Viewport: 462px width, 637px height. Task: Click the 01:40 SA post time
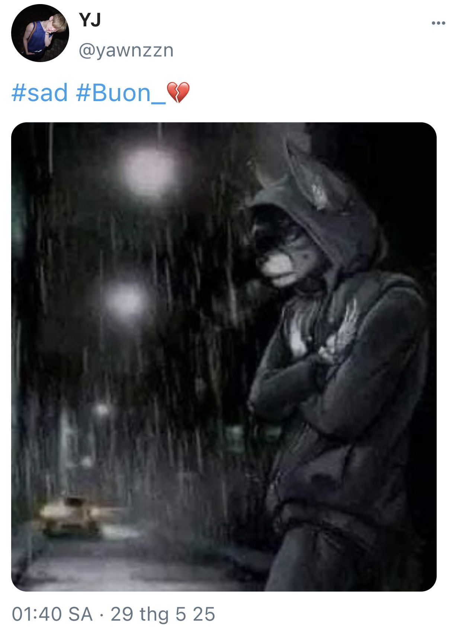(52, 614)
